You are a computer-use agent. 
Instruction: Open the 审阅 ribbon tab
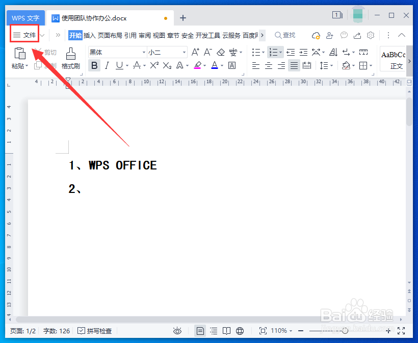pos(145,35)
